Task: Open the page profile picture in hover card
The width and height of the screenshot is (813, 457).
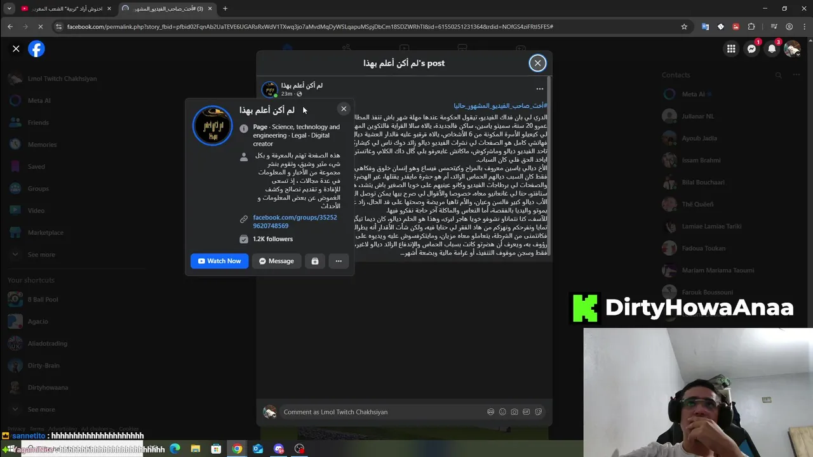Action: [x=213, y=126]
